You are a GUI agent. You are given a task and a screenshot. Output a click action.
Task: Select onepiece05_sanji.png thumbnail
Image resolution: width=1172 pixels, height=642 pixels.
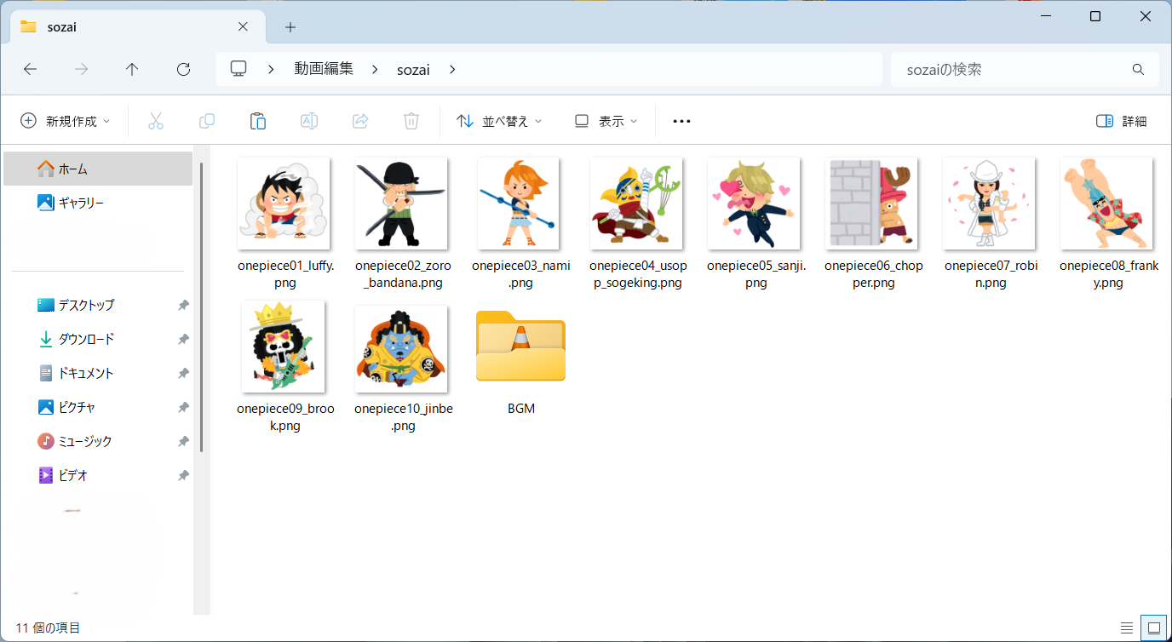point(754,203)
